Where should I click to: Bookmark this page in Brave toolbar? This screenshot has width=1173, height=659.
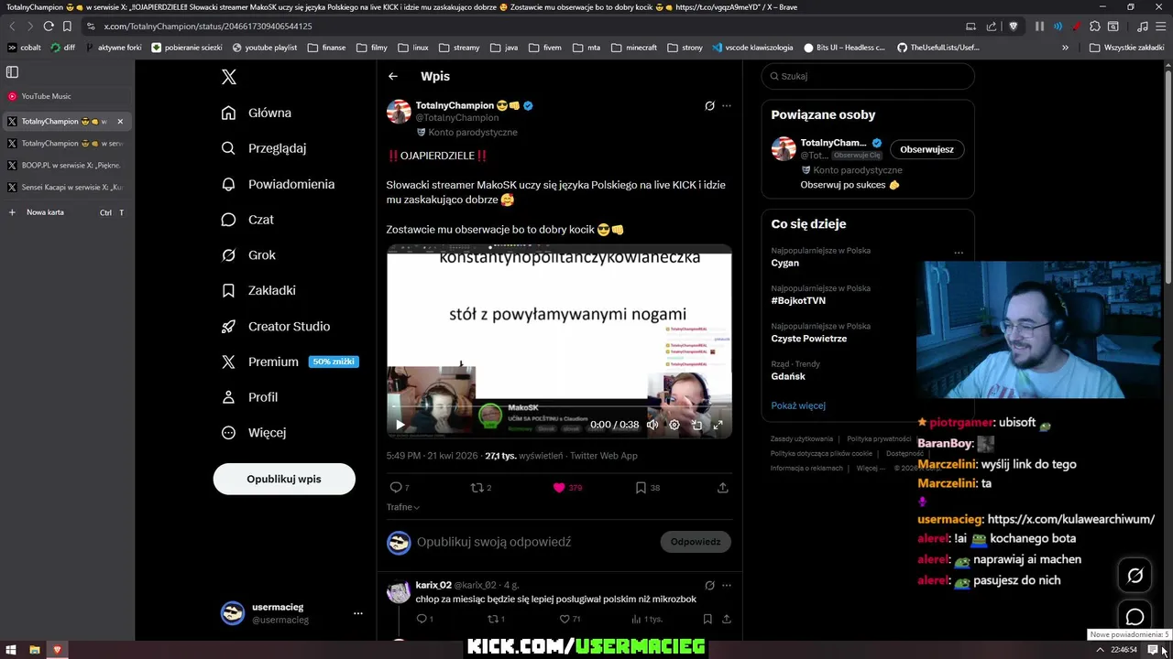[67, 27]
